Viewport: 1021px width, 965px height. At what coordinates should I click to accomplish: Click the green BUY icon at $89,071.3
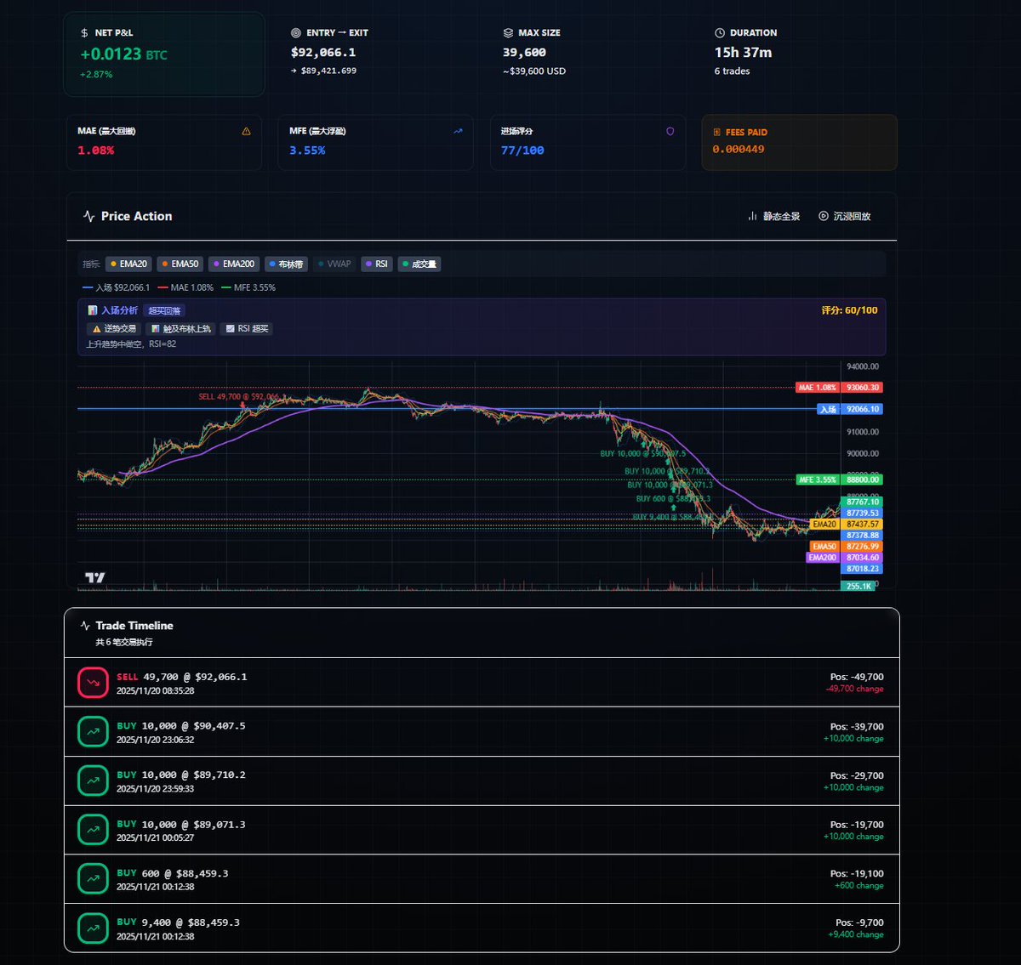(93, 831)
